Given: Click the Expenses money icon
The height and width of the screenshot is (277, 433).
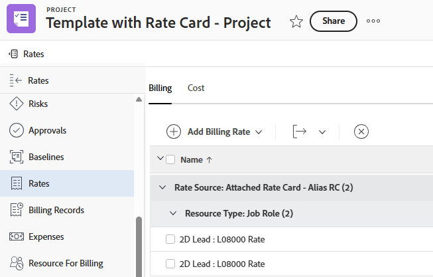Looking at the screenshot, I should [17, 236].
